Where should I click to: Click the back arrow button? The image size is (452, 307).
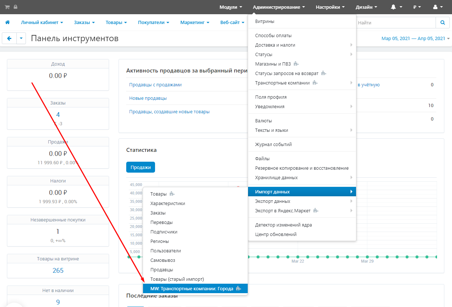point(9,38)
